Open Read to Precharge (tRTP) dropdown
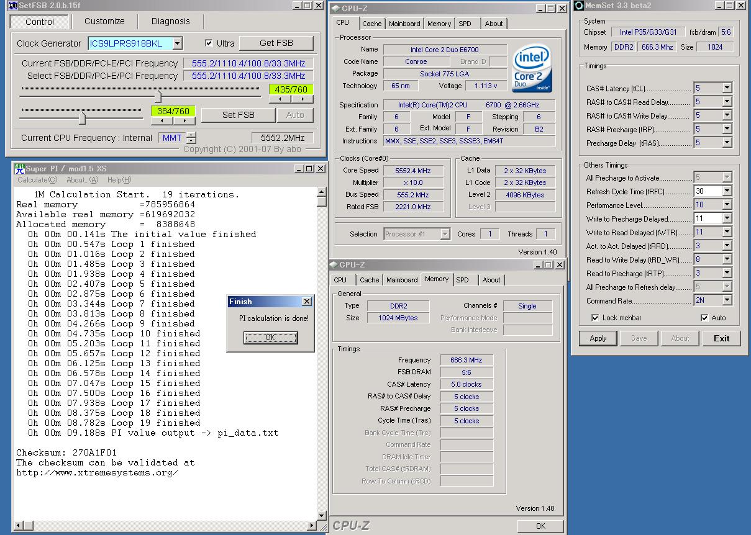Screen dimensions: 751x535 (727, 273)
